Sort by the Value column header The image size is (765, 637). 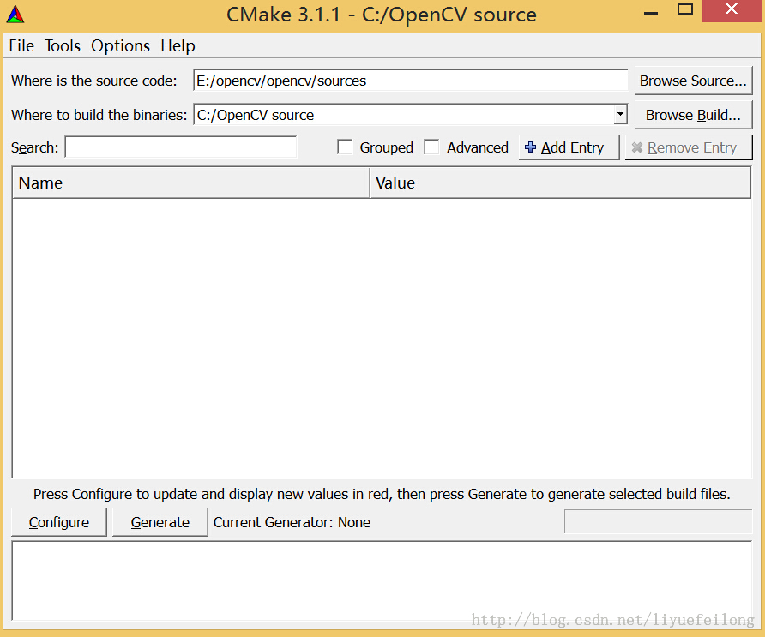click(x=560, y=183)
